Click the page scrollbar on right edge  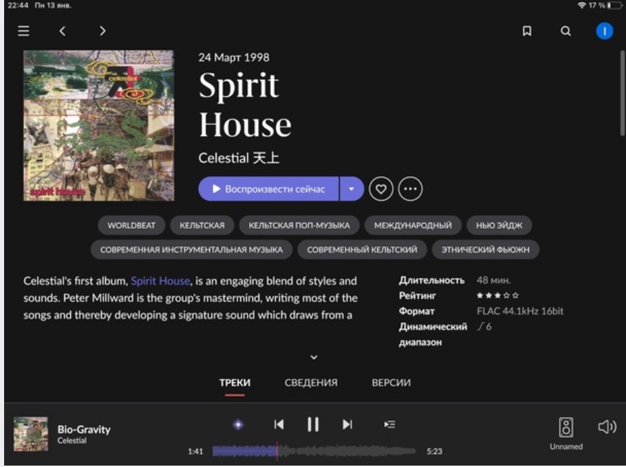(x=622, y=94)
